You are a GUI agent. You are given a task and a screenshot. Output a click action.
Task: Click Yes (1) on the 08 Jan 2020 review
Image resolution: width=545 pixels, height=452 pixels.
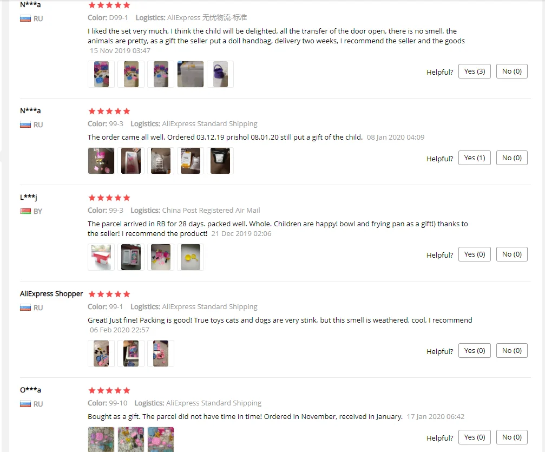click(474, 158)
